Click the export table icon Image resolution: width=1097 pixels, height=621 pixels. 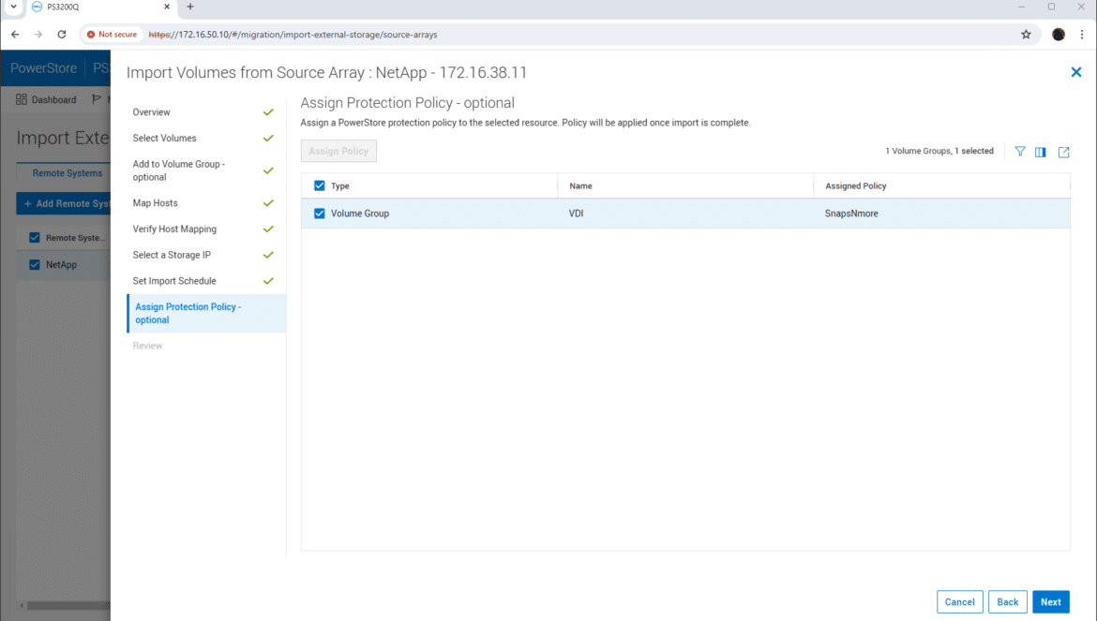[1063, 152]
